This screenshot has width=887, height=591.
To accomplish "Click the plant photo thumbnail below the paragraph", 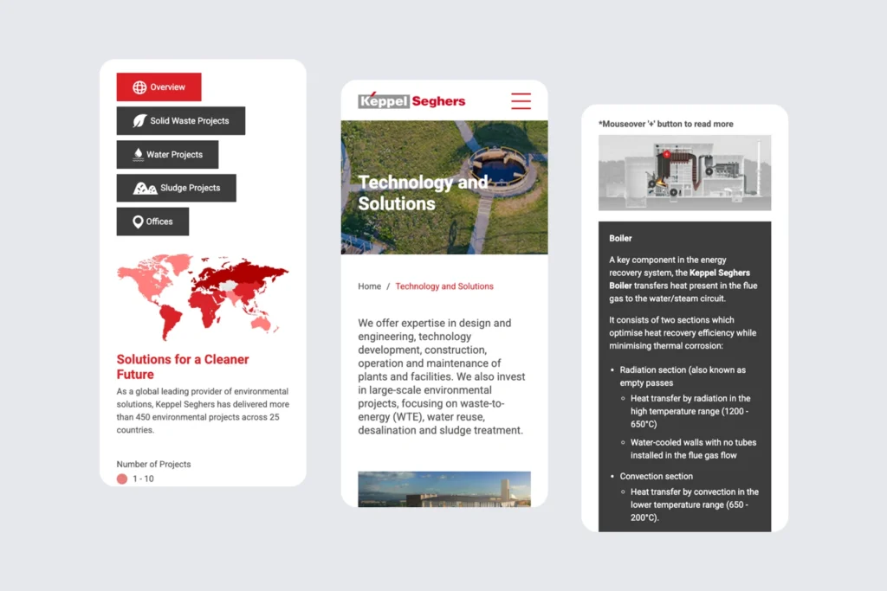I will 443,489.
